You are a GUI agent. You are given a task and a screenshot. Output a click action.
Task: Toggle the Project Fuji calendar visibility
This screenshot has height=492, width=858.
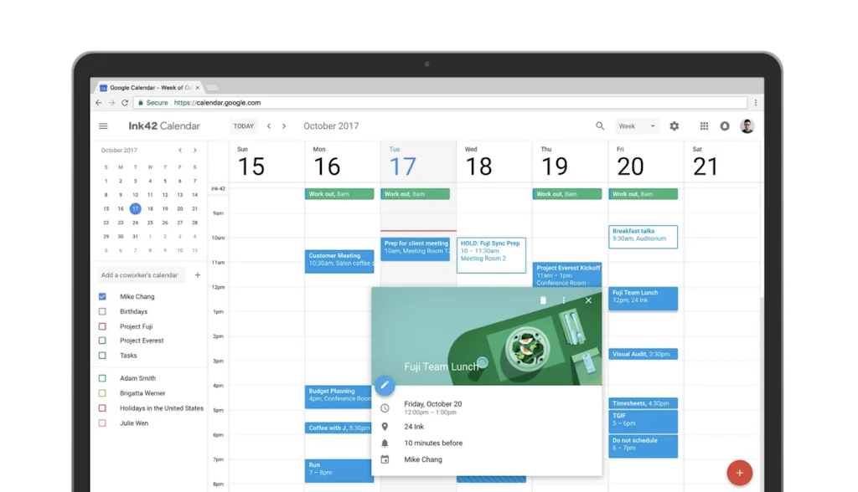(x=102, y=325)
